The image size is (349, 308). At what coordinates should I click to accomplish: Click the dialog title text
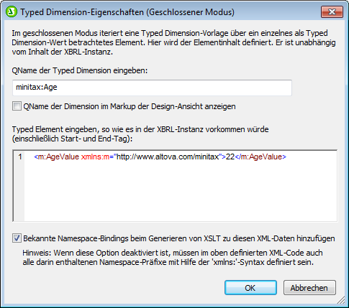pyautogui.click(x=127, y=12)
